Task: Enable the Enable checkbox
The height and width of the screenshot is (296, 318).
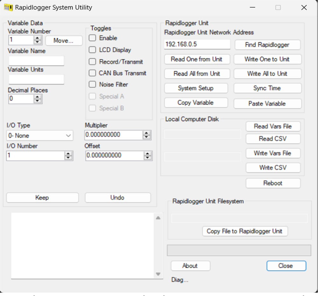Action: coord(93,38)
